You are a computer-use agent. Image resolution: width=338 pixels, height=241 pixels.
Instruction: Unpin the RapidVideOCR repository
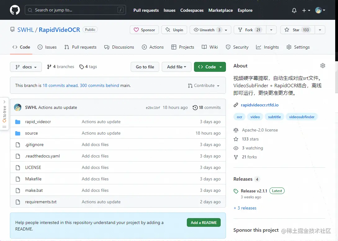(174, 30)
